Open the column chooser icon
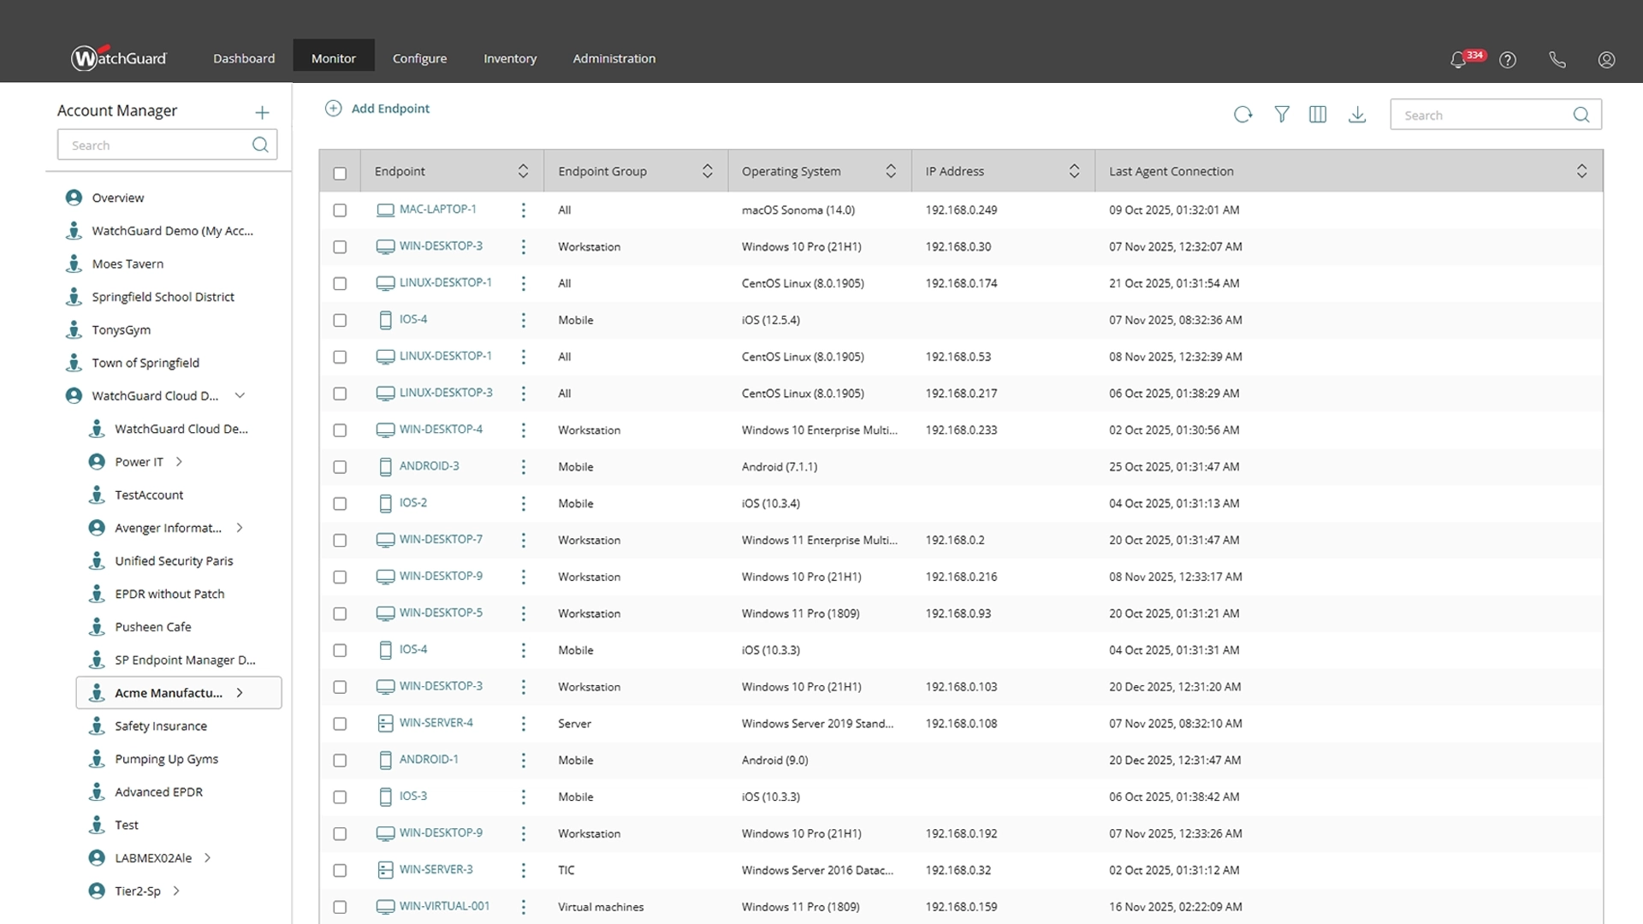1643x924 pixels. point(1318,115)
